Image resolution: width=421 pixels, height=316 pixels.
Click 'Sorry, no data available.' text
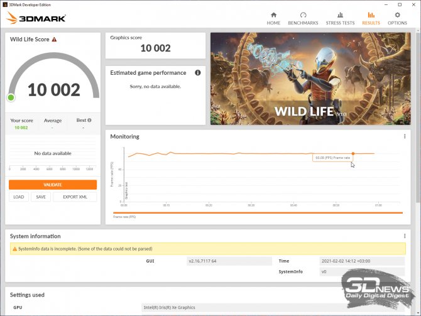point(155,87)
